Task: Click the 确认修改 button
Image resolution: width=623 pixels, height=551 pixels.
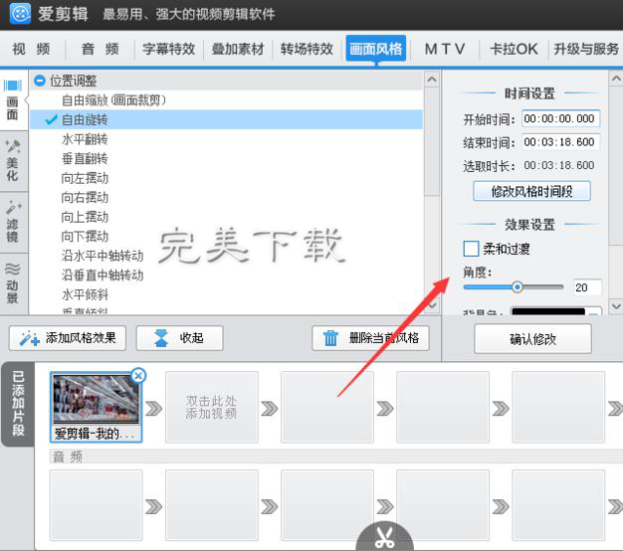Action: [532, 338]
